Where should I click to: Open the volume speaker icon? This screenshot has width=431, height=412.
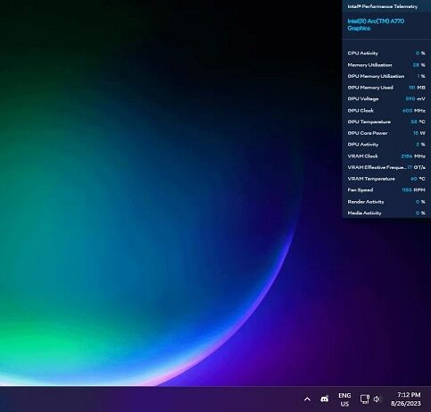[377, 399]
